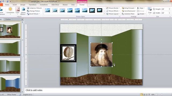
Task: Select the framed drum picture on slide
Action: (68, 53)
